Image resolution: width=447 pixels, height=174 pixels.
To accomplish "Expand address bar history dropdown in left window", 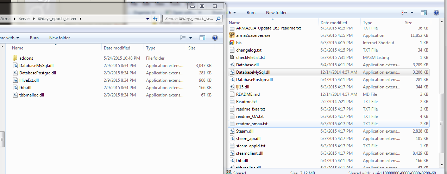I will 148,19.
